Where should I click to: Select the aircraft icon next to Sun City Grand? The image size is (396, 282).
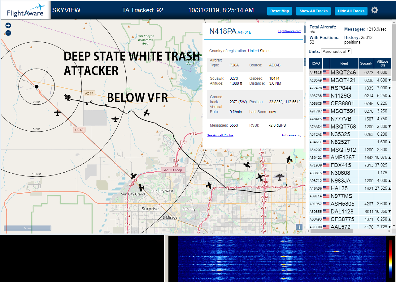coord(141,187)
